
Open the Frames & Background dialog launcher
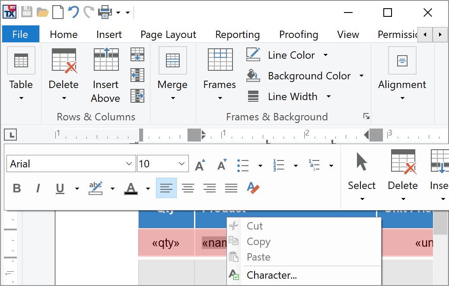(366, 116)
